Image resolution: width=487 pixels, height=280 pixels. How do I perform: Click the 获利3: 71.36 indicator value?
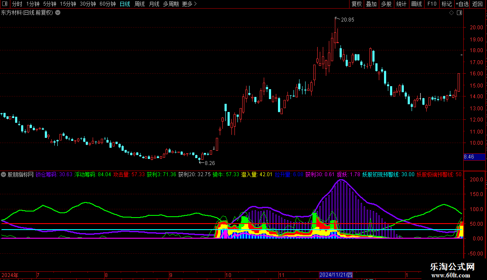pyautogui.click(x=162, y=174)
